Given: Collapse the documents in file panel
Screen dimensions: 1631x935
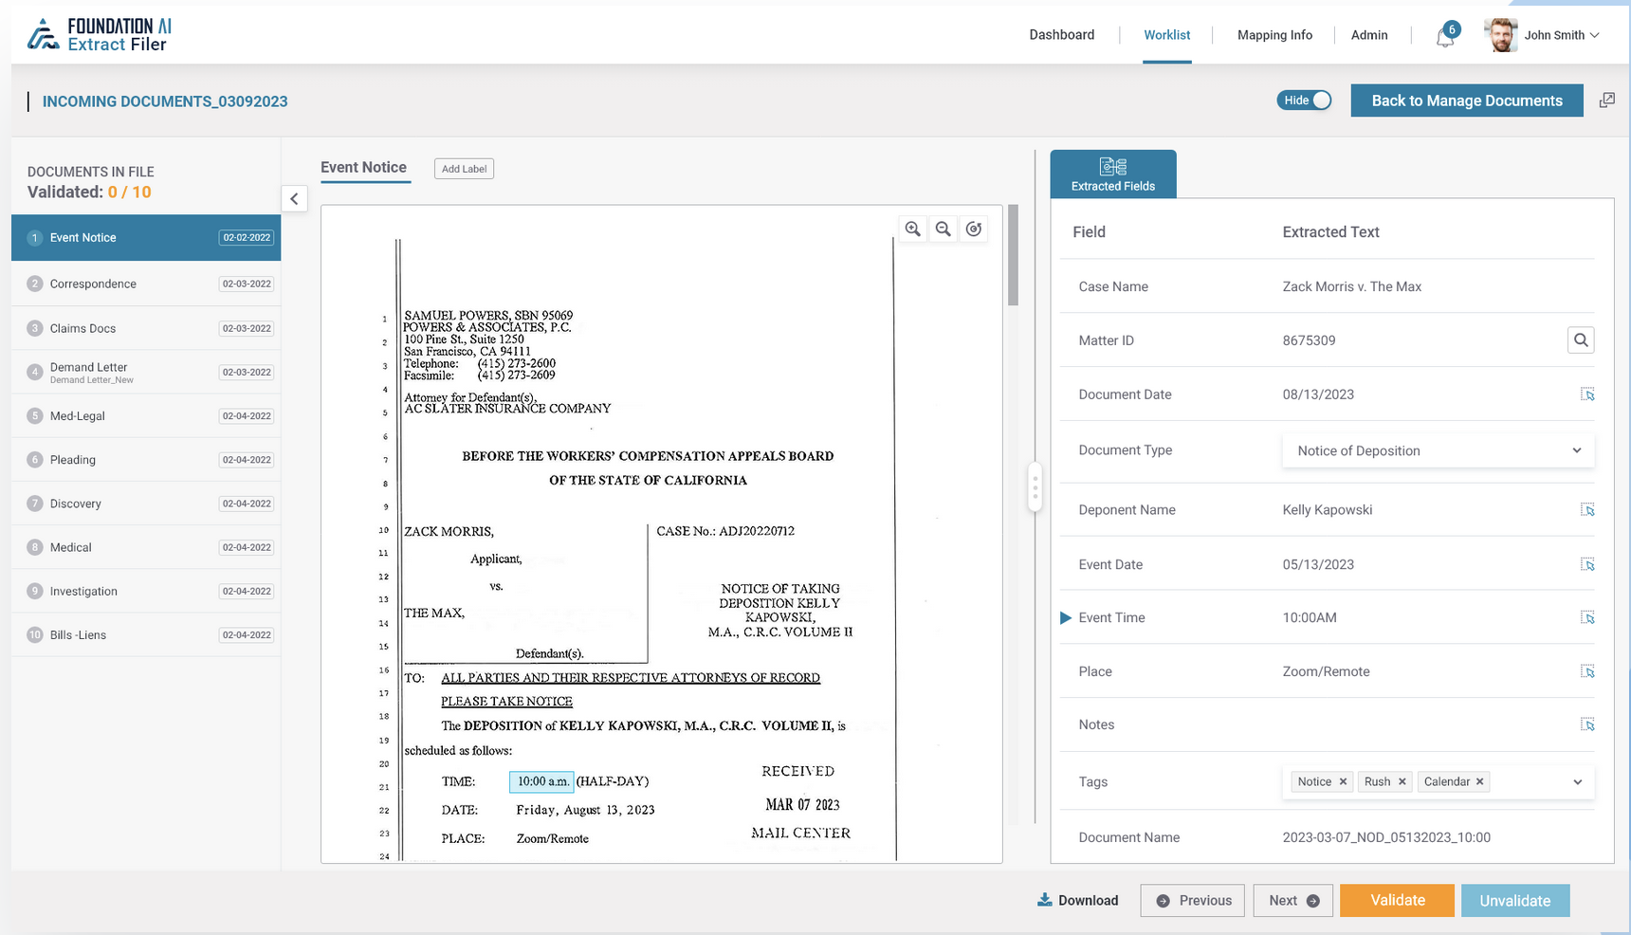Looking at the screenshot, I should click(294, 198).
